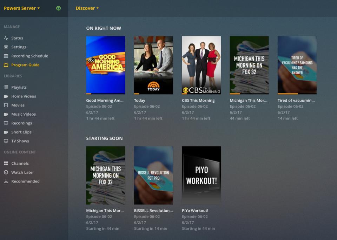
Task: Click the Short Clips camera icon
Action: 6,132
